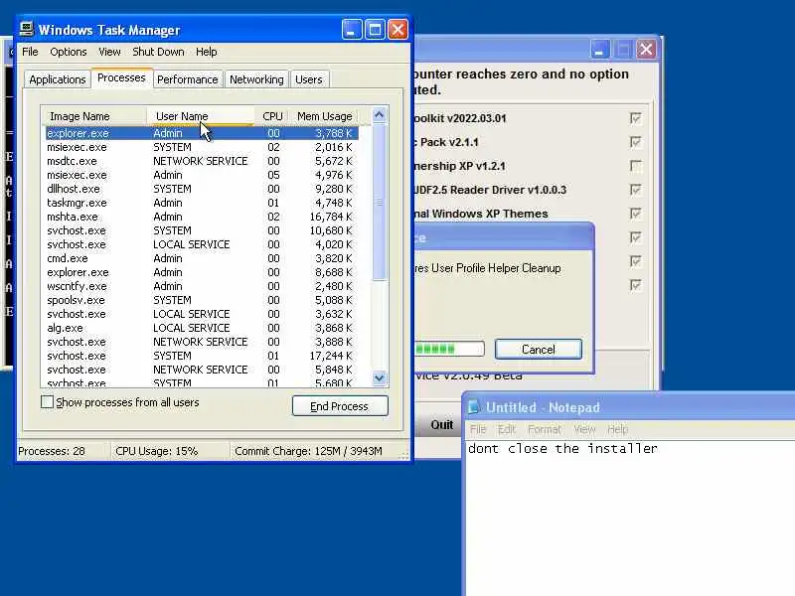Click Commit Charge status entry
The image size is (795, 596).
pos(308,451)
